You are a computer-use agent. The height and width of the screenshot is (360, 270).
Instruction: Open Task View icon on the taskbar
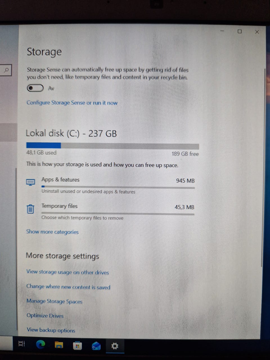click(22, 343)
